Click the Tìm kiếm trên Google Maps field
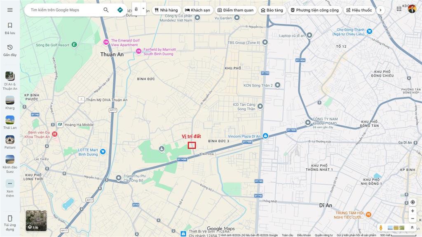Viewport: 422px width, 237px height. point(66,10)
